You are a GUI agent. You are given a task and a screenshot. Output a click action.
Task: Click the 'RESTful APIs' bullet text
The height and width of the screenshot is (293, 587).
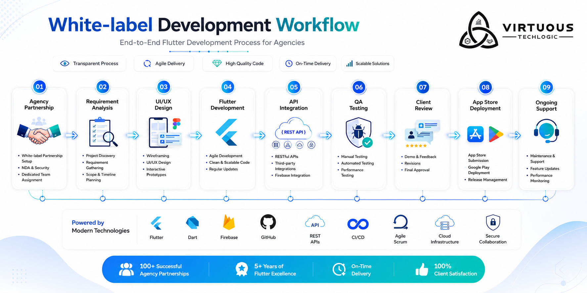(287, 157)
